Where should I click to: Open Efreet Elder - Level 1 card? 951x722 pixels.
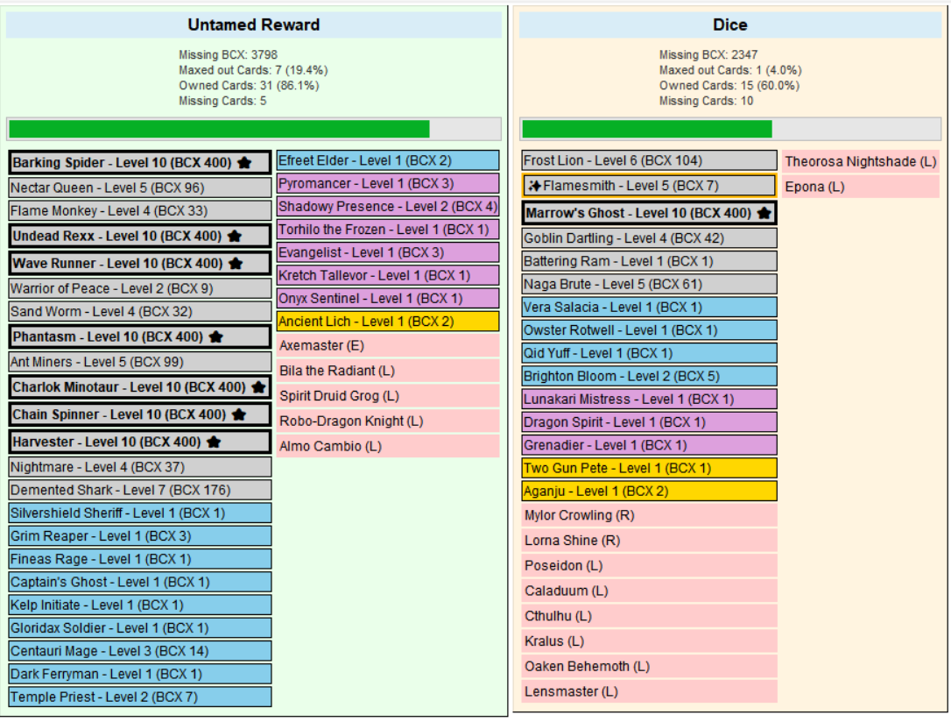(388, 160)
